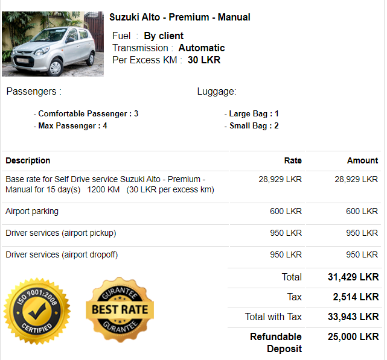The image size is (387, 360).
Task: Open the Suzuki Alto car photo
Action: tap(53, 44)
